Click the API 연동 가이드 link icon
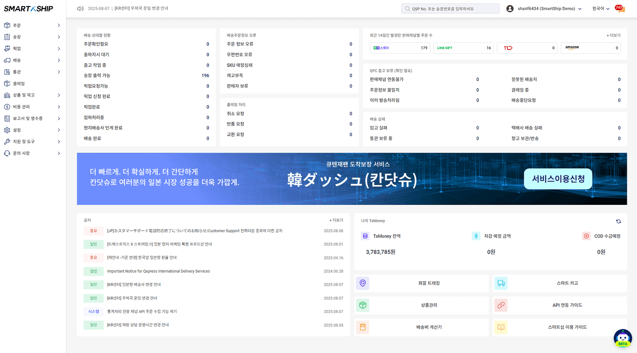 click(500, 305)
